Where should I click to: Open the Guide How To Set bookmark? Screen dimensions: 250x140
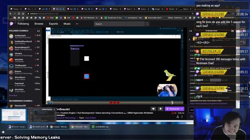point(113,18)
